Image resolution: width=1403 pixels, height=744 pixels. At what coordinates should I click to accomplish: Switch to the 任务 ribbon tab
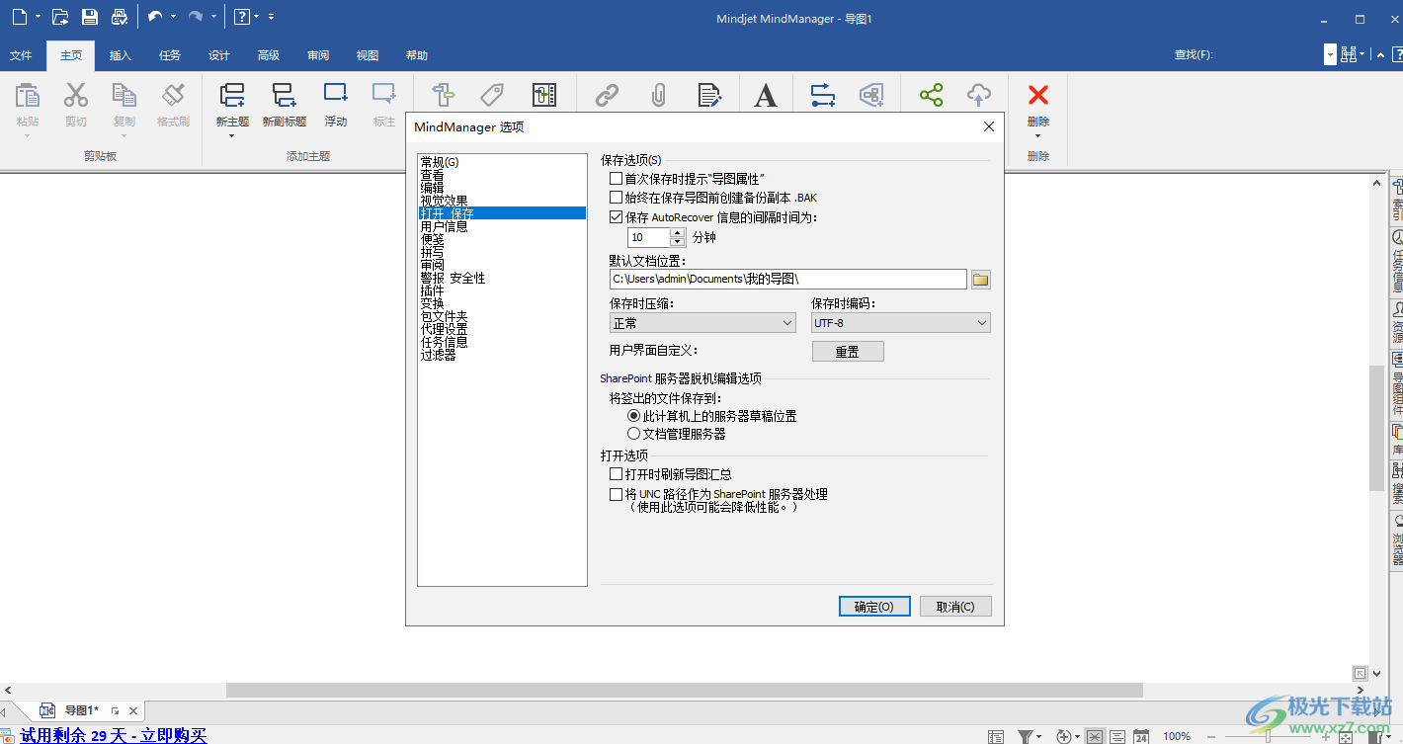pyautogui.click(x=170, y=55)
